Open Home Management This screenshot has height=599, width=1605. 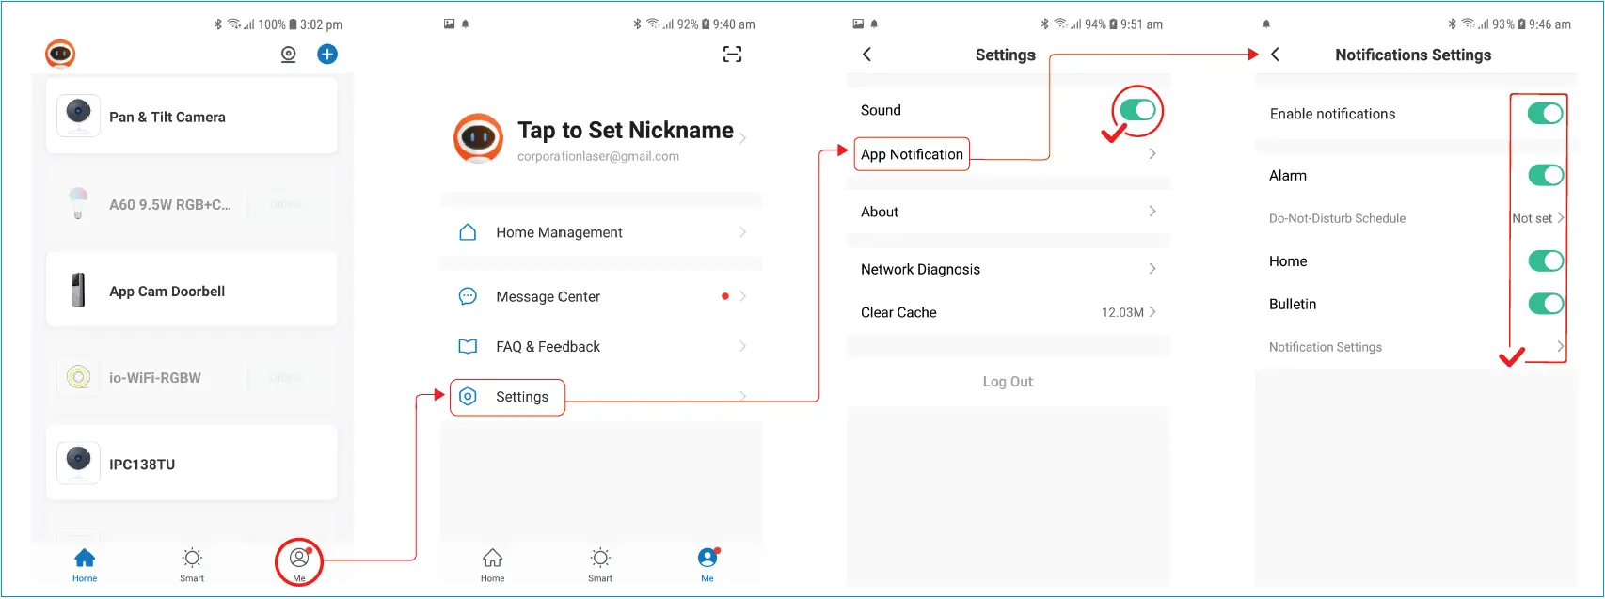(601, 232)
